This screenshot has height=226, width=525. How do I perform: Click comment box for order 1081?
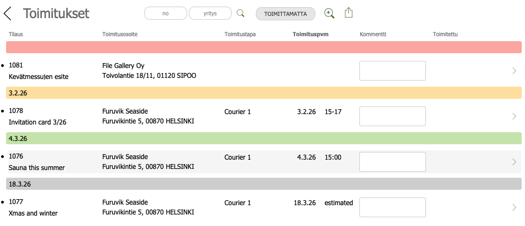[392, 71]
